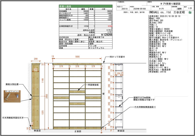Screen dimensions: 195x136
Task: Click the 送料込み合計 label
Action: pyautogui.click(x=89, y=30)
